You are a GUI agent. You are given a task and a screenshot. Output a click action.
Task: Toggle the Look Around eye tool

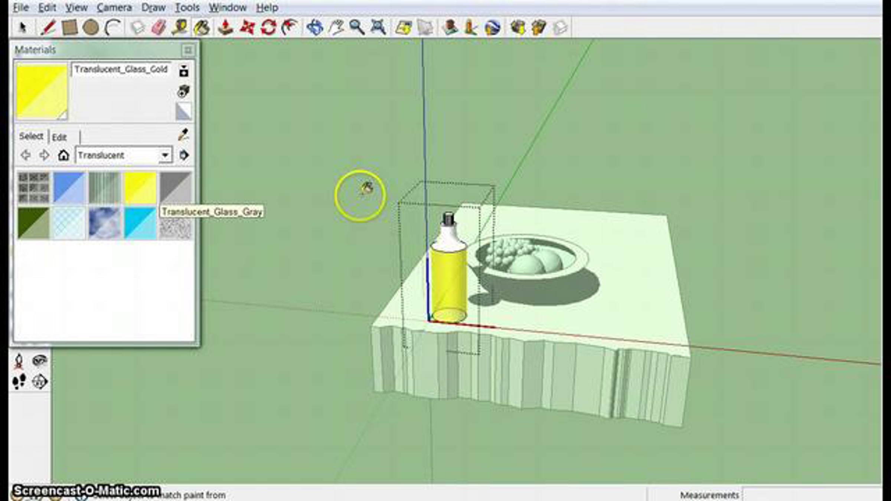click(x=39, y=360)
